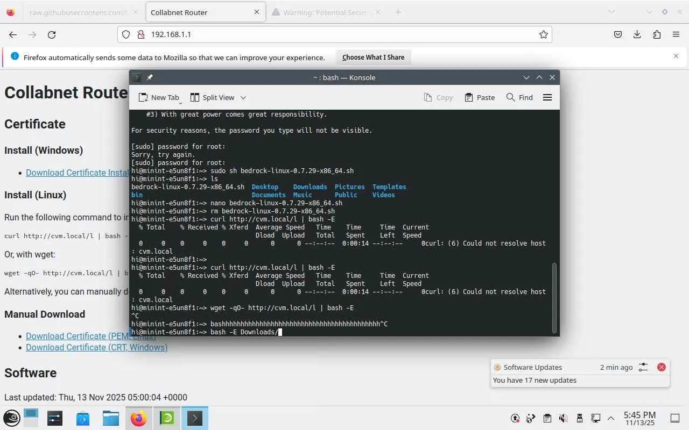Go back in Firefox
The width and height of the screenshot is (689, 430).
point(13,34)
